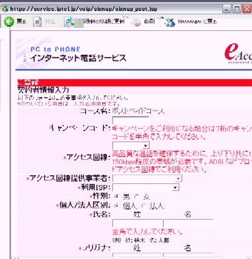Expand the アクセス回線提供事業者 dropdown
The image size is (252, 259).
pos(147,179)
